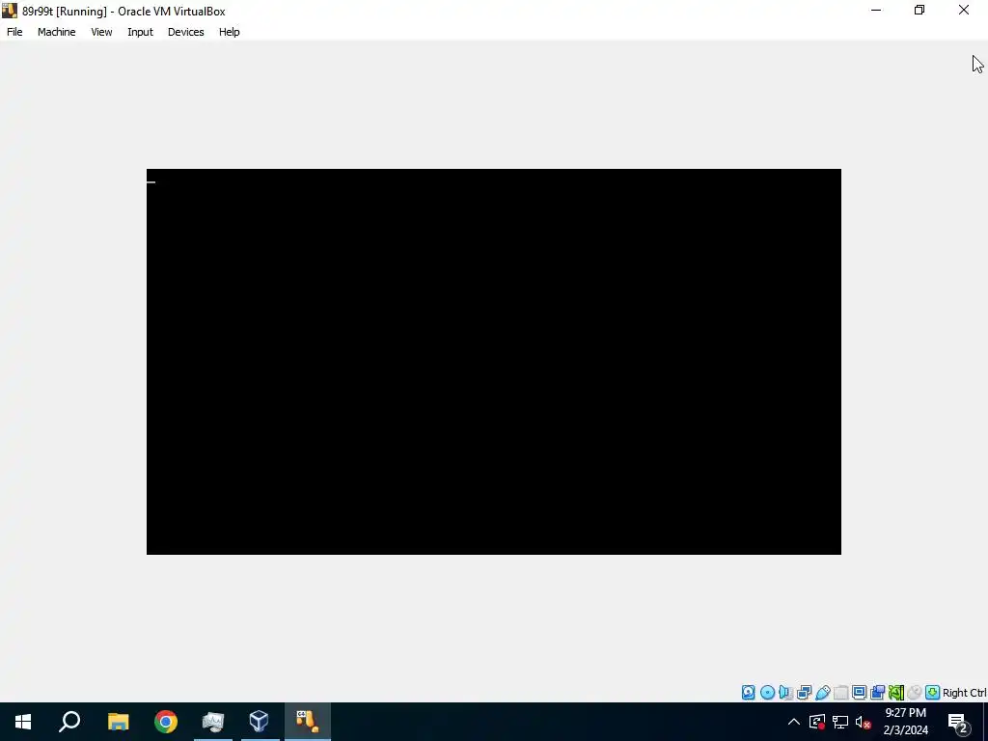Click the Right Ctrl host key label
The height and width of the screenshot is (741, 988).
click(x=964, y=693)
